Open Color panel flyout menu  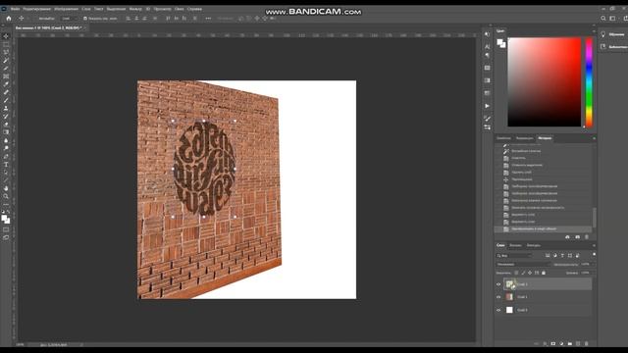(x=594, y=30)
